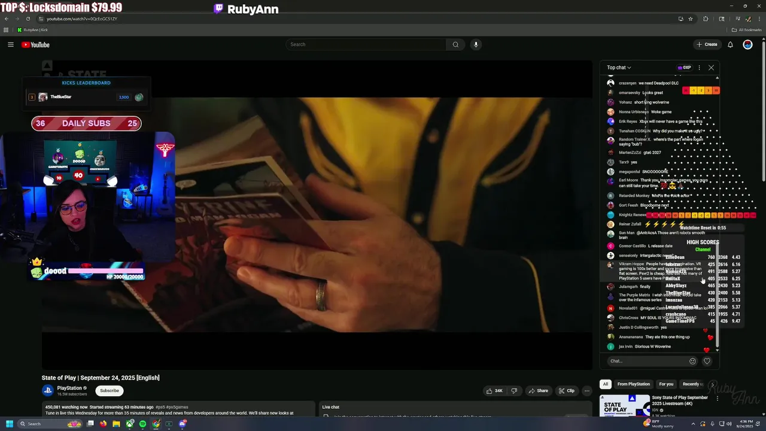
Task: Open the YouTube notifications bell
Action: (730, 44)
